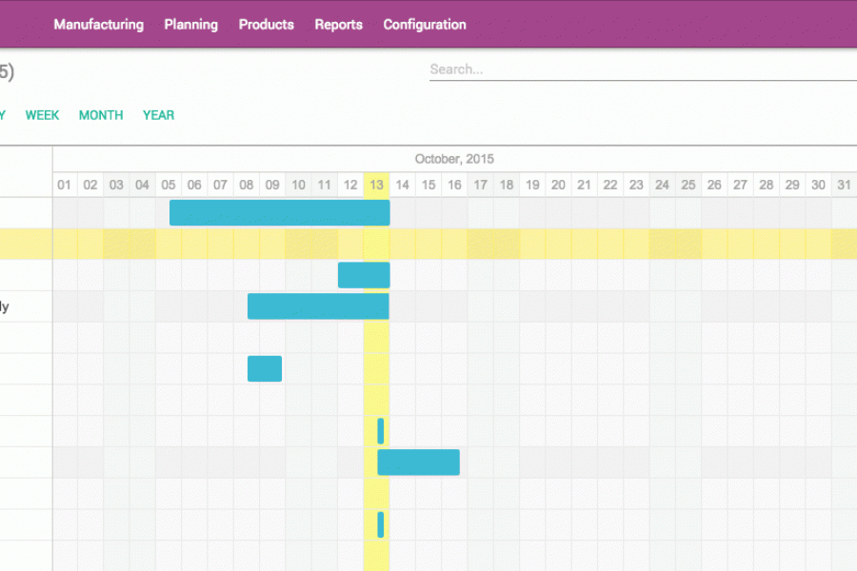Image resolution: width=857 pixels, height=571 pixels.
Task: Open the Reports menu
Action: (x=338, y=25)
